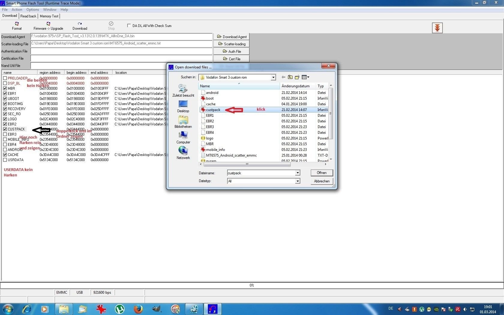Expand the Suchen in folder dropdown

click(x=273, y=77)
